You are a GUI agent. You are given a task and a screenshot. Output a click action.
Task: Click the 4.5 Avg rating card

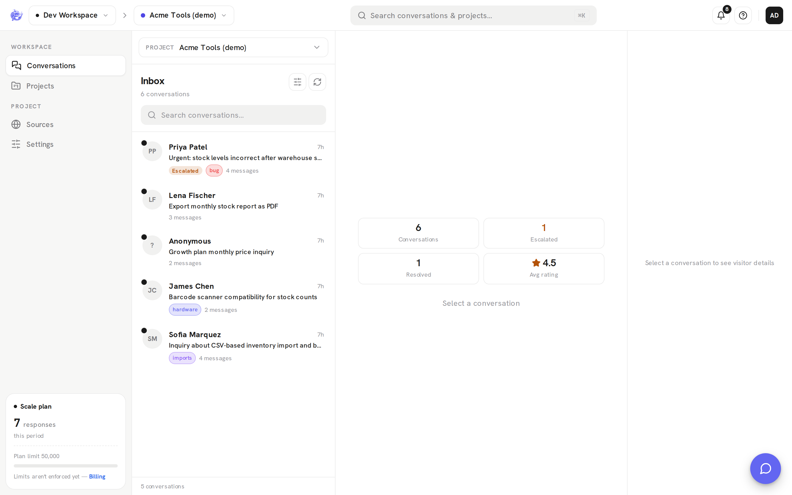pyautogui.click(x=544, y=268)
